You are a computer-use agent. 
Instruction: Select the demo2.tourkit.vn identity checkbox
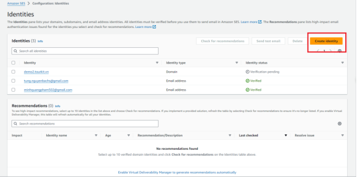13,72
